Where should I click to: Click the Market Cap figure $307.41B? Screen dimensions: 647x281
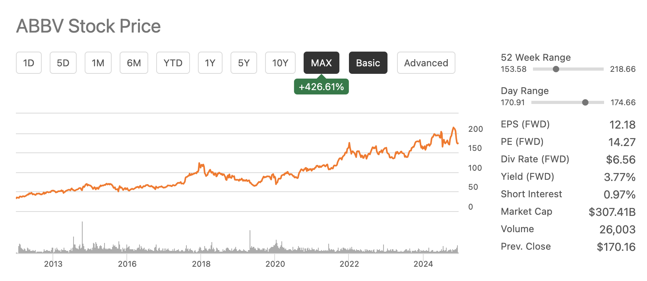613,212
